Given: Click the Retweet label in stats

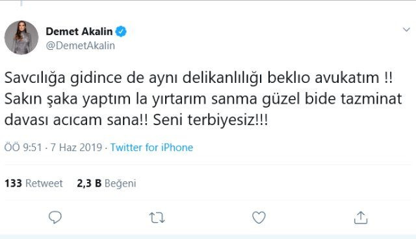Looking at the screenshot, I should point(44,183).
